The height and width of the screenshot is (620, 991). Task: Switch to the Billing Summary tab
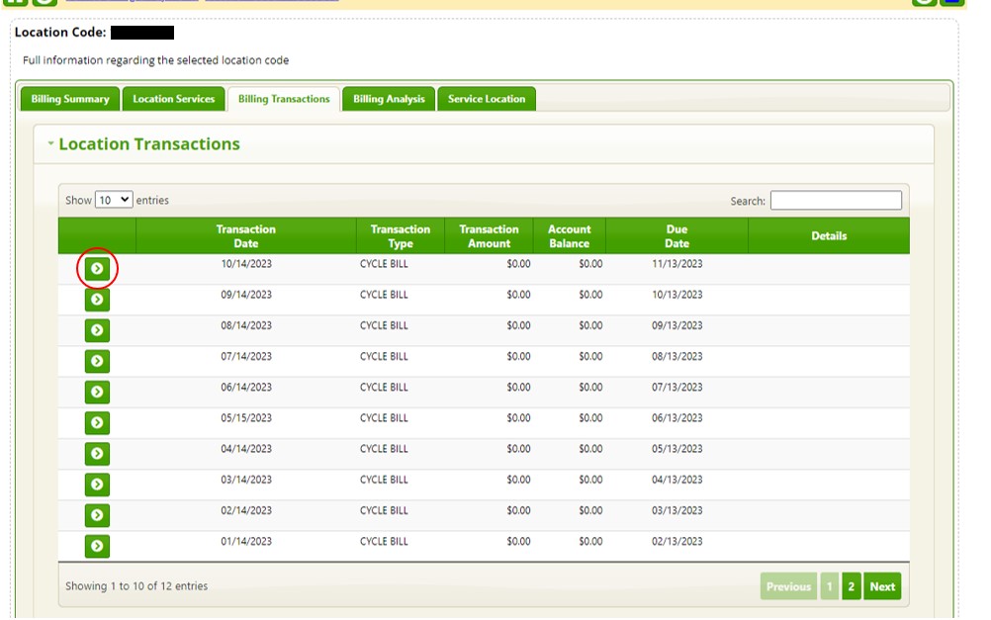click(x=70, y=99)
